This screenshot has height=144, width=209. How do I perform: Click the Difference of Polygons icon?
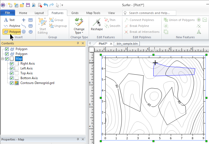[x=166, y=32]
